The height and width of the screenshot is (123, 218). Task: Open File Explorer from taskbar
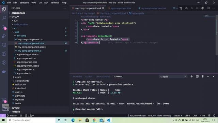click(80, 120)
